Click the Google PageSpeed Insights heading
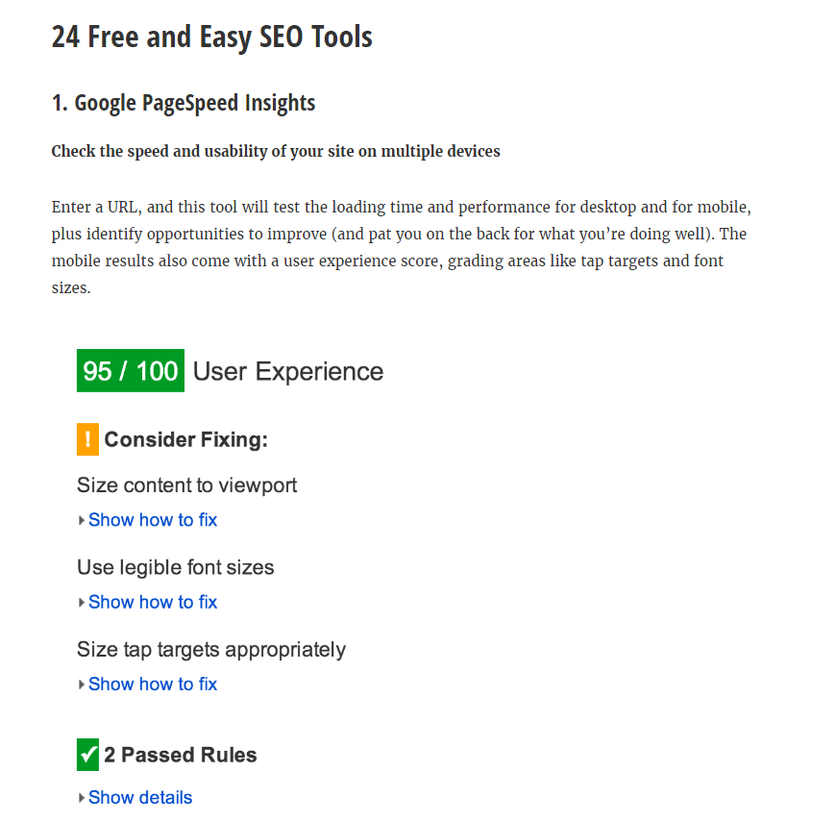Viewport: 836px width, 821px height. tap(184, 104)
